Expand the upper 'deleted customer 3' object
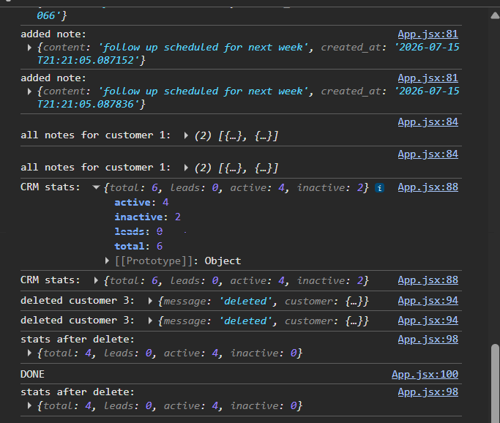The width and height of the screenshot is (500, 423). (150, 301)
